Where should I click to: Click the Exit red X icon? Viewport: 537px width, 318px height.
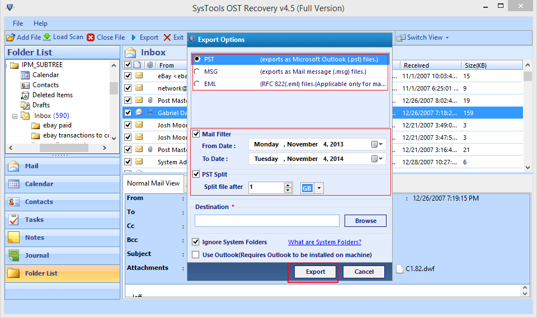(167, 37)
